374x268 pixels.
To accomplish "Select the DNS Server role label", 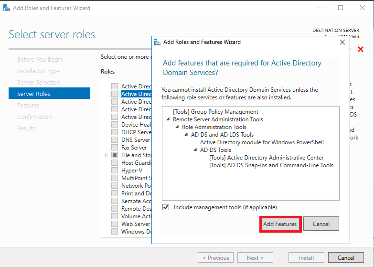I will (136, 140).
